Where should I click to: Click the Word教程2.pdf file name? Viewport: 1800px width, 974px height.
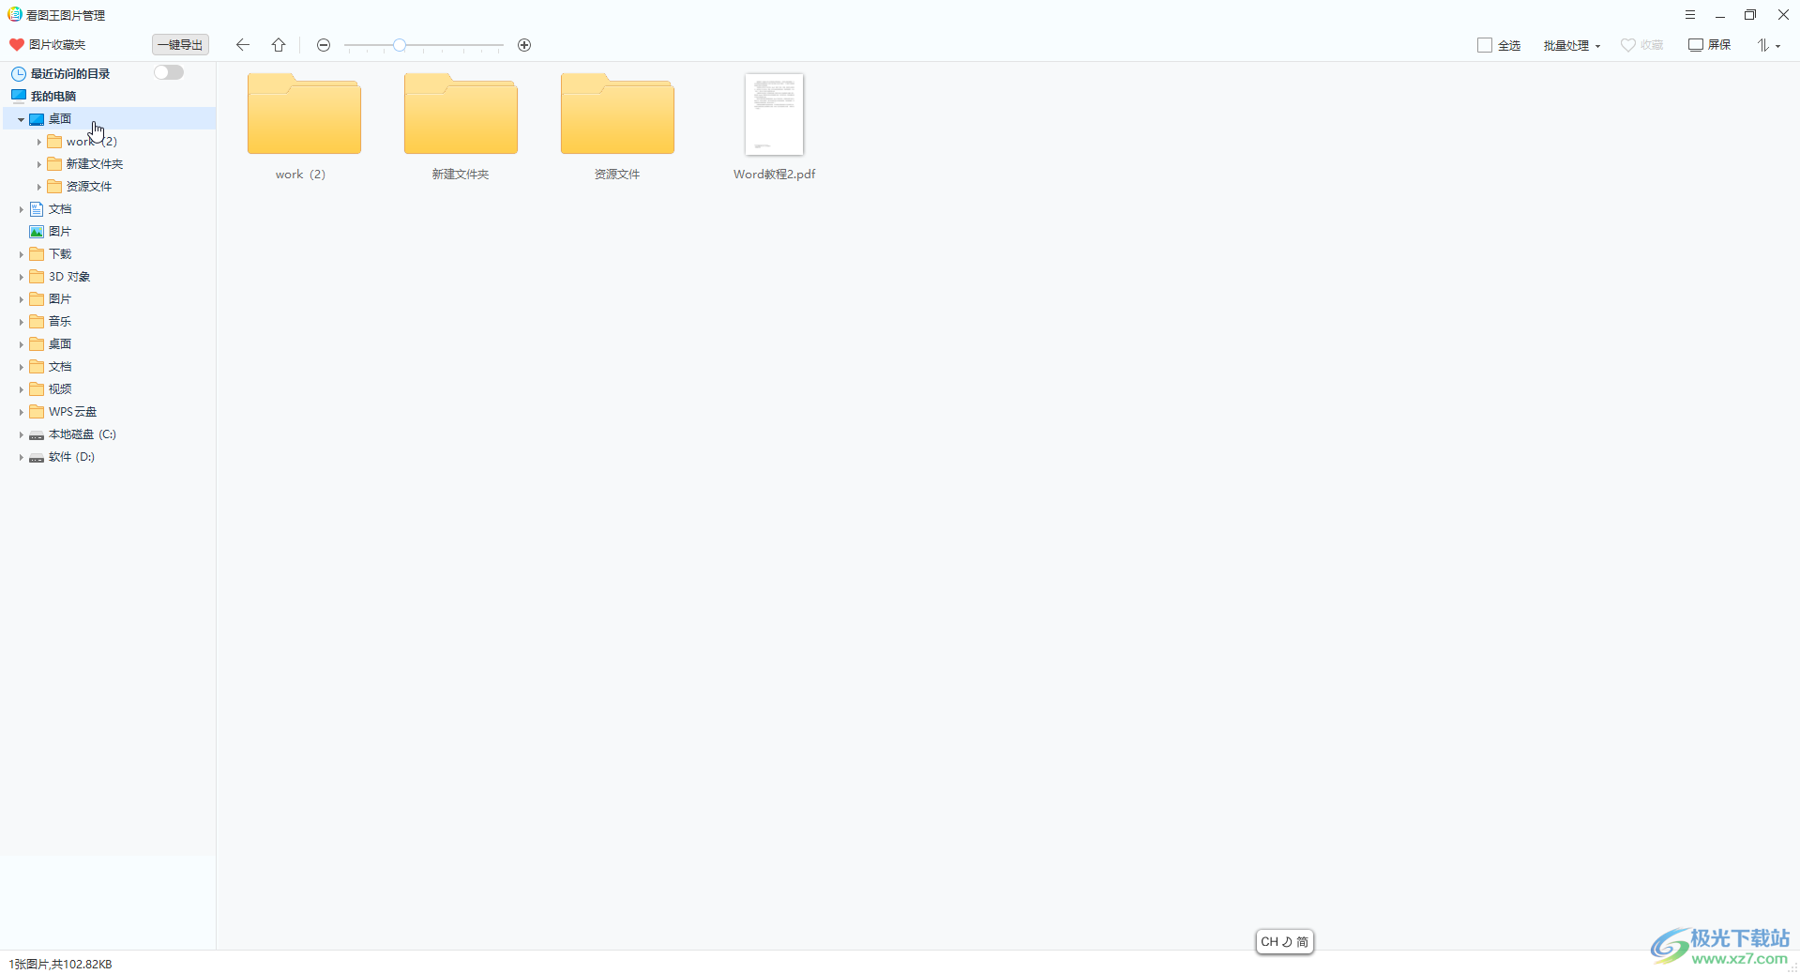(x=774, y=175)
